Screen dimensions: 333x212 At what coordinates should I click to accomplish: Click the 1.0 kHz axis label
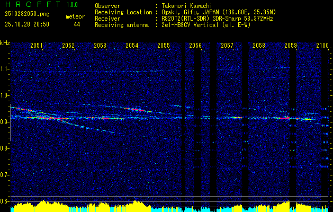click(4, 96)
